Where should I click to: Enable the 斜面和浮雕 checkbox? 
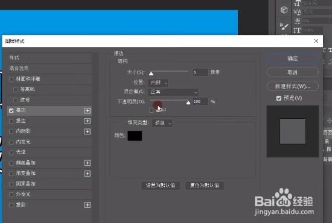[x=11, y=80]
